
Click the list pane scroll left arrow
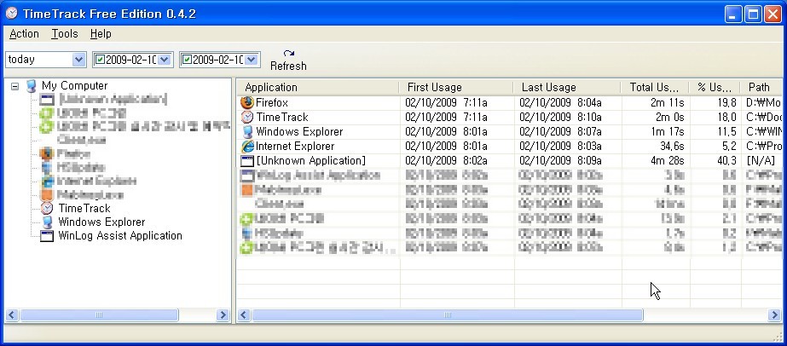coord(244,315)
